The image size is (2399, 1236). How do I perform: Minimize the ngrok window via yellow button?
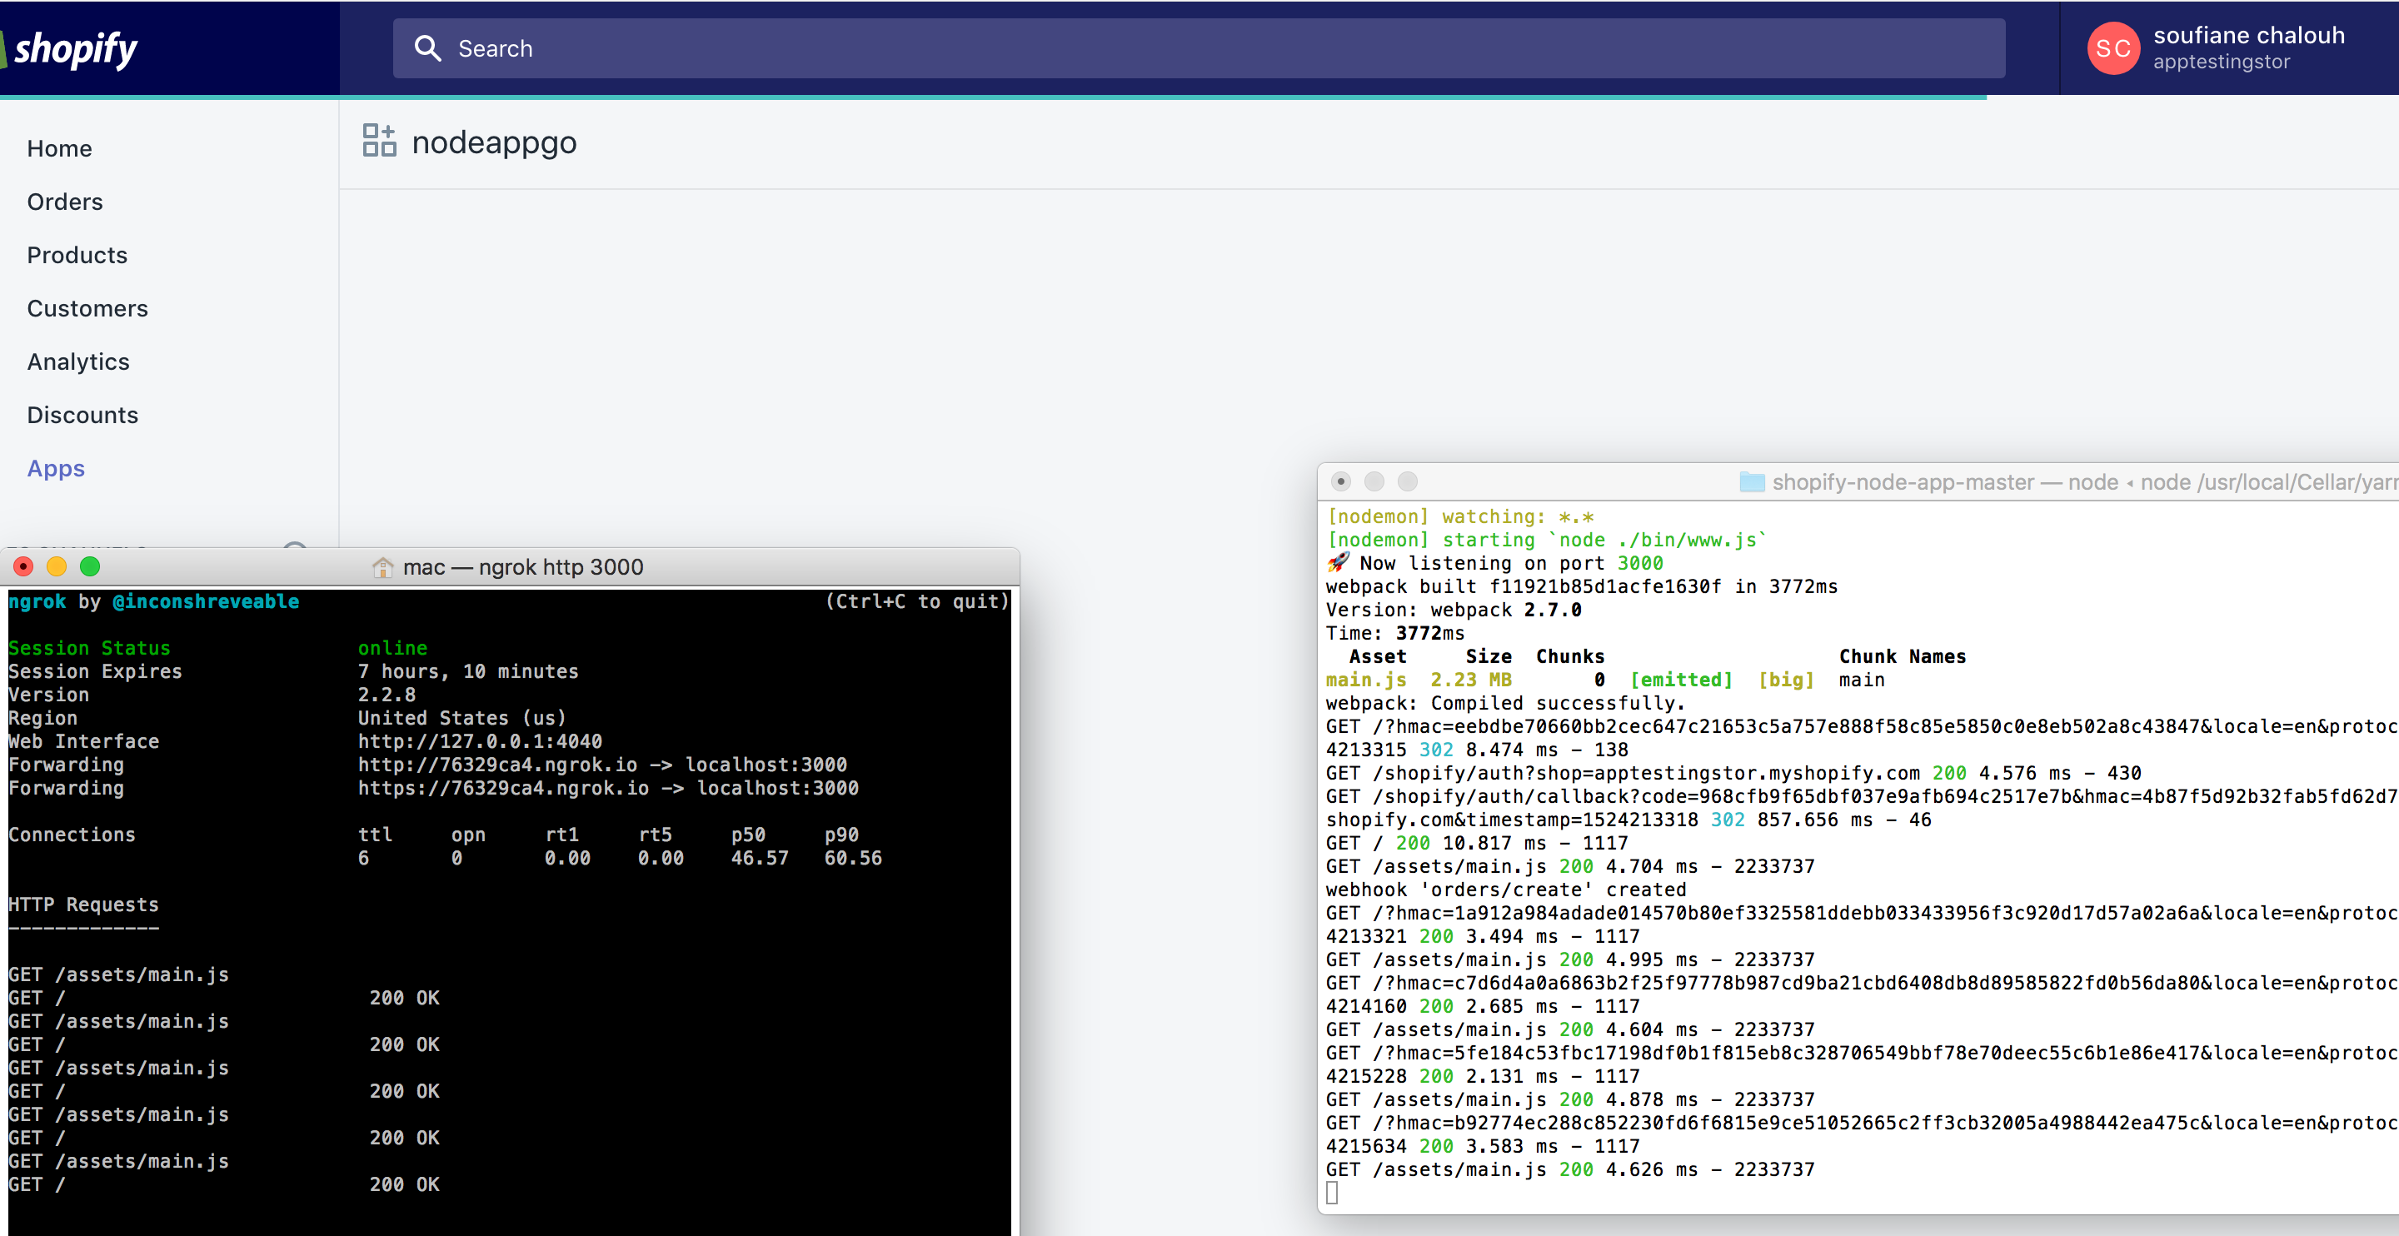point(57,566)
